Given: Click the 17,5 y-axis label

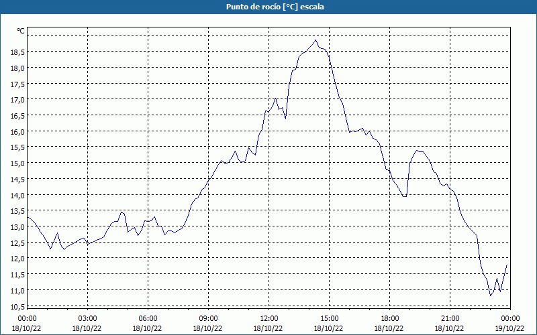Looking at the screenshot, I should click(x=17, y=84).
